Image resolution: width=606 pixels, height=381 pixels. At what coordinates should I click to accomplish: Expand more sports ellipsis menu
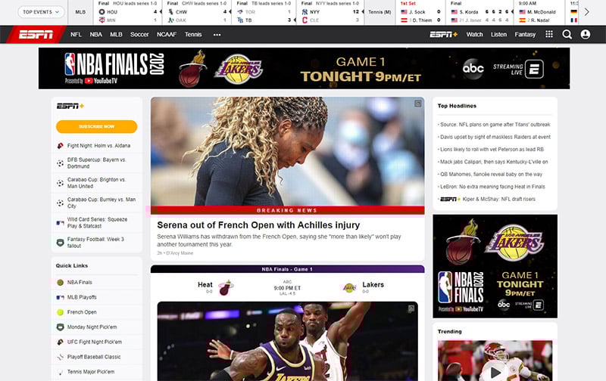[217, 35]
